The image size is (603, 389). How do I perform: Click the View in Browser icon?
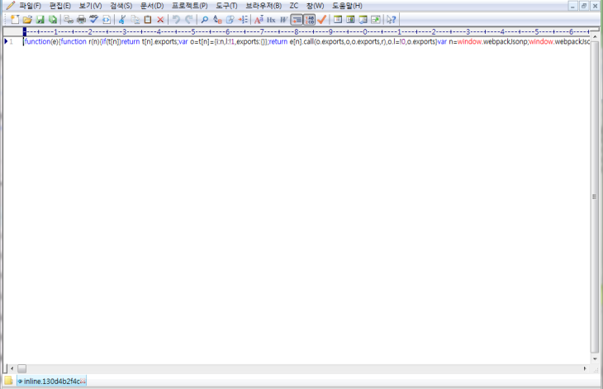click(107, 19)
